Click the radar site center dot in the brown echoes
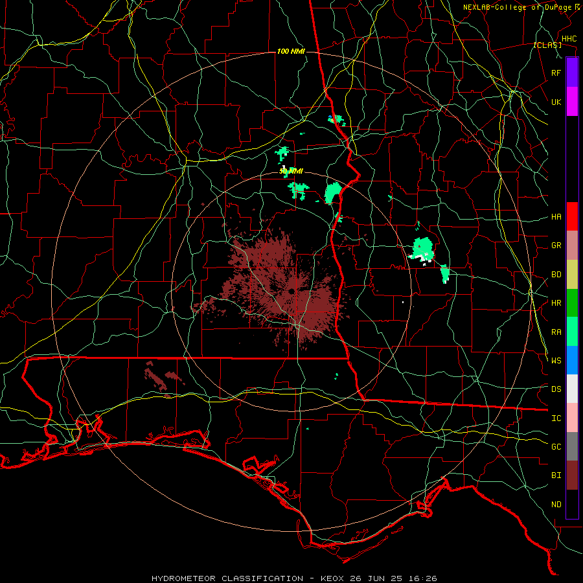583x583 pixels. (x=291, y=291)
